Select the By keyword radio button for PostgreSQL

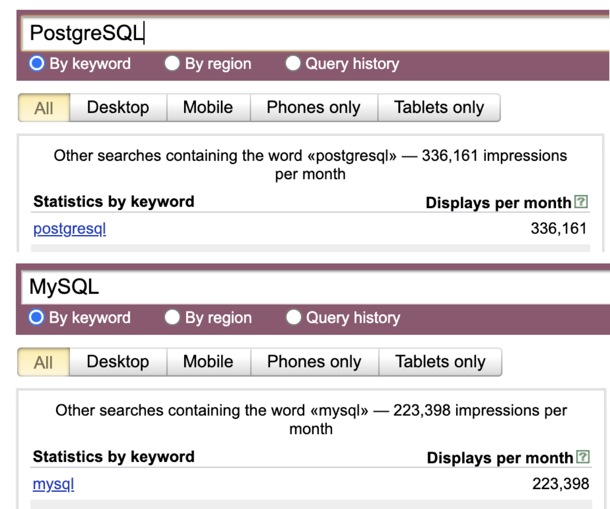[x=36, y=63]
